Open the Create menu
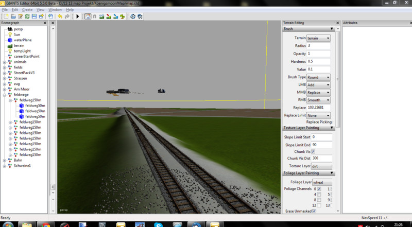 tap(27, 10)
